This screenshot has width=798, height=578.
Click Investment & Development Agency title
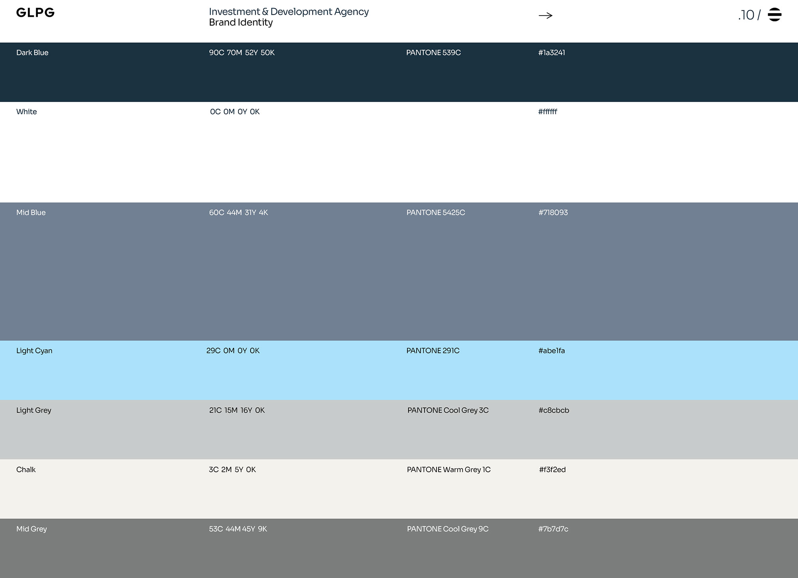(x=288, y=12)
